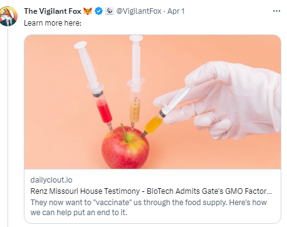The image size is (287, 227).
Task: Open The Vigilant Fox profile avatar
Action: click(x=8, y=16)
